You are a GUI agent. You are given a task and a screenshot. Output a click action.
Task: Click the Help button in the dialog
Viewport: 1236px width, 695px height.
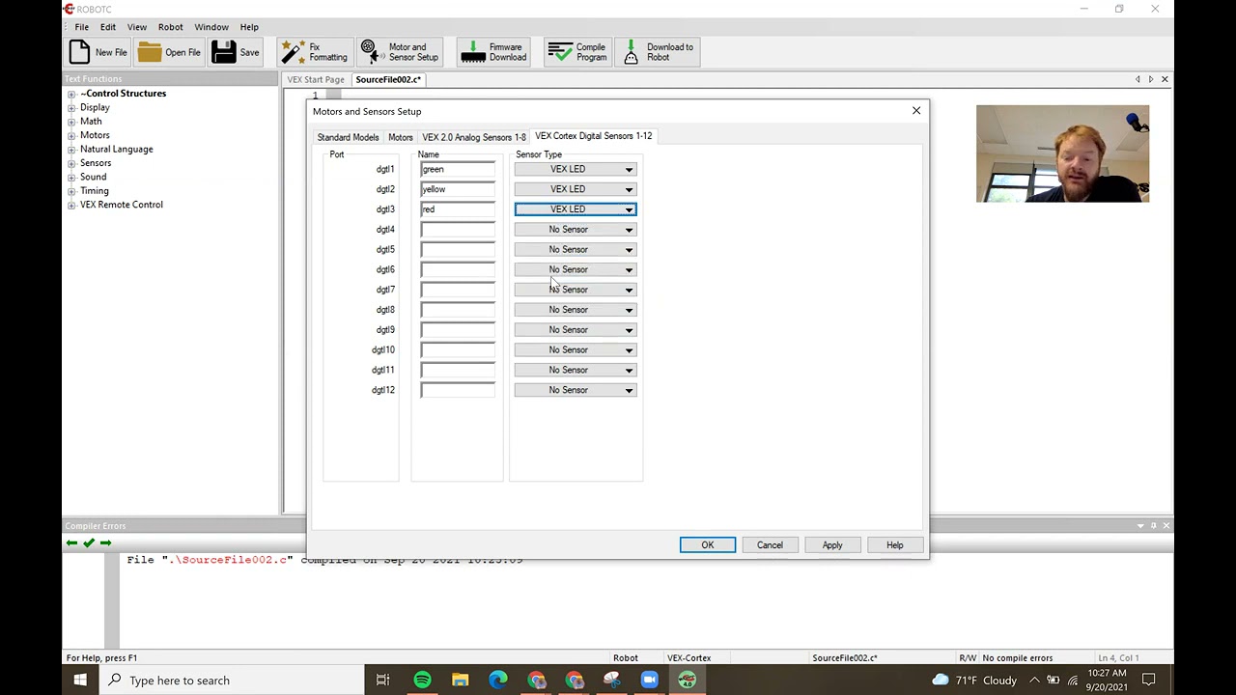point(895,545)
